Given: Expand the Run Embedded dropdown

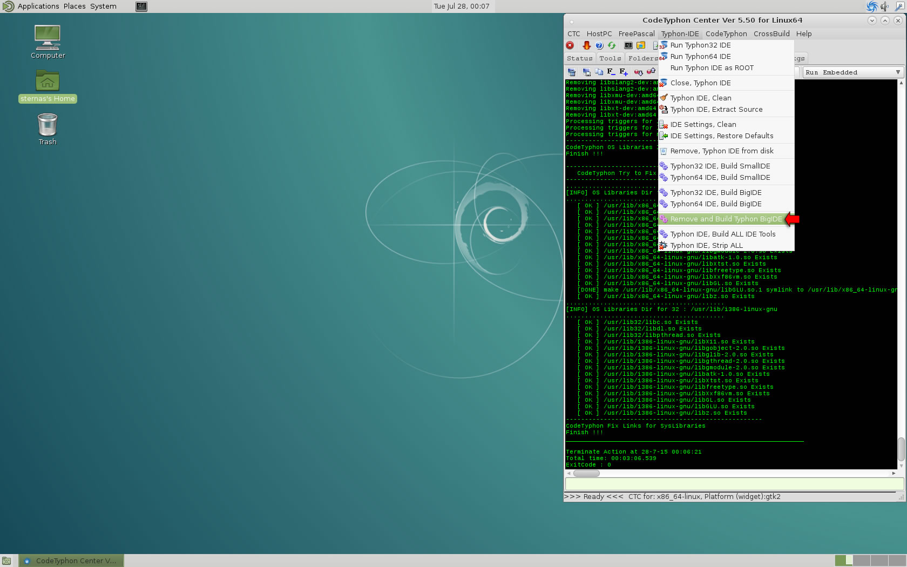Looking at the screenshot, I should [x=853, y=72].
